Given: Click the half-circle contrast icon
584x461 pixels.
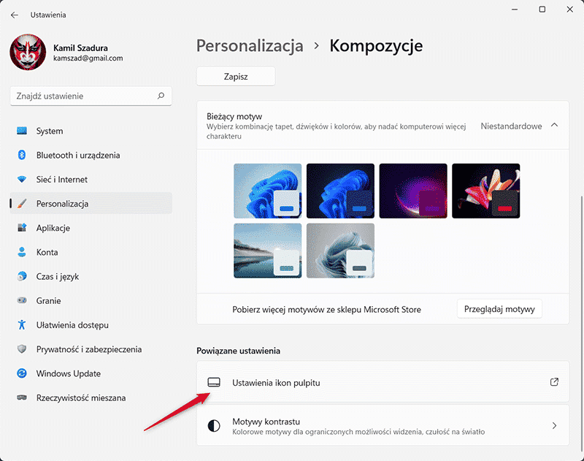Looking at the screenshot, I should point(214,426).
